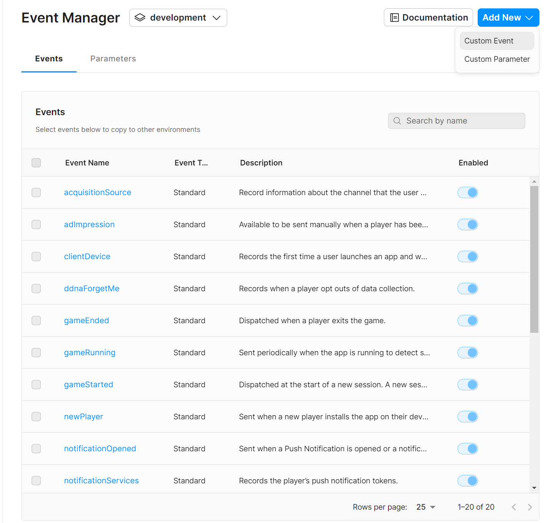Disable the acquisitionSource event toggle

pyautogui.click(x=468, y=193)
